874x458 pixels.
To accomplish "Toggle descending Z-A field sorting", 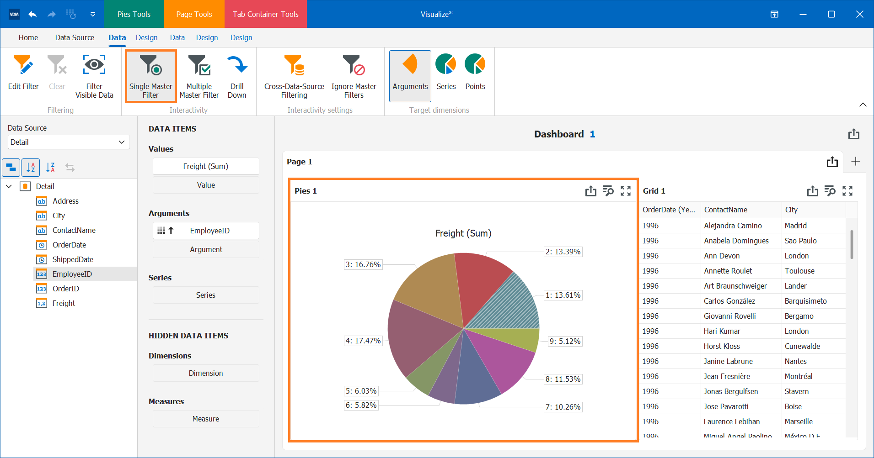I will 50,167.
